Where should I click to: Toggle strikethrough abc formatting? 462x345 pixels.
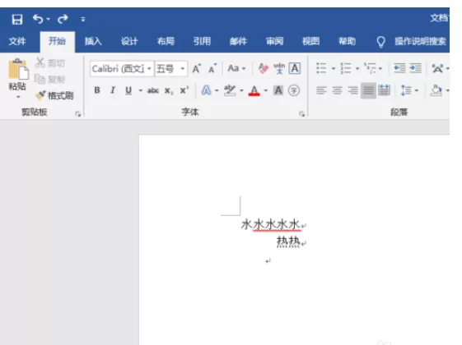click(153, 90)
